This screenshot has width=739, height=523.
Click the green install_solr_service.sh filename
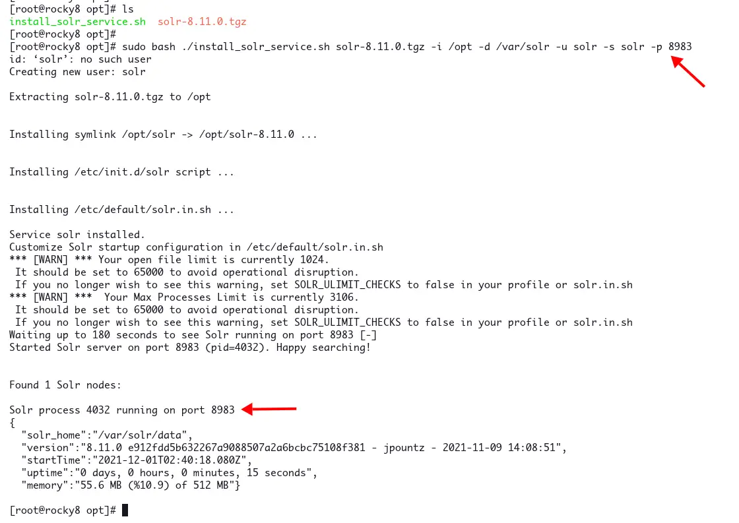(x=78, y=22)
